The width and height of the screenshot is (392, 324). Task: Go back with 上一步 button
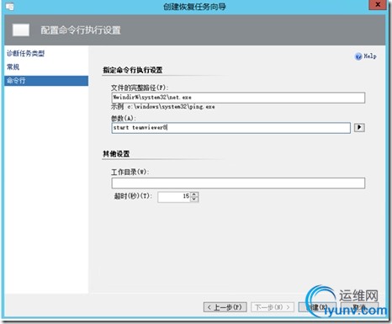[225, 307]
